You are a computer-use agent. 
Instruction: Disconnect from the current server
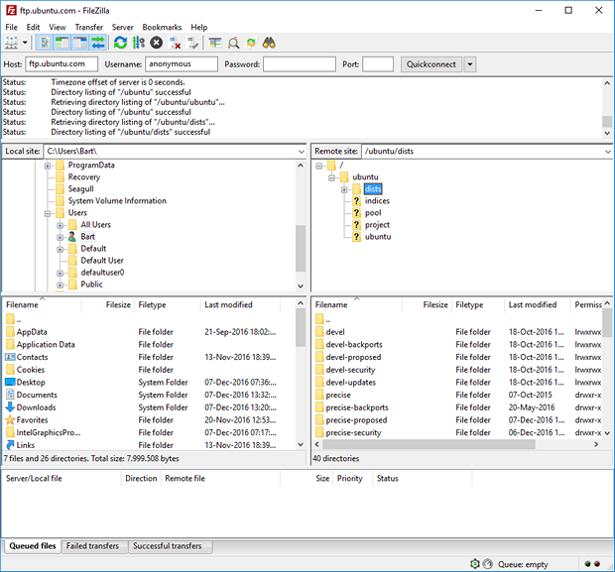pos(175,43)
